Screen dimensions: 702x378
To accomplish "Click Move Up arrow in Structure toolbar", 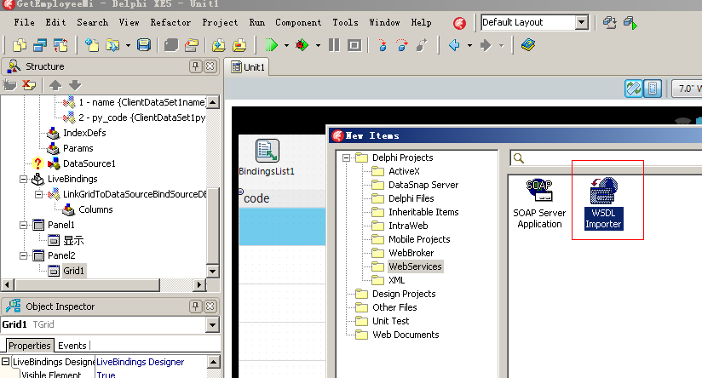I will [55, 84].
